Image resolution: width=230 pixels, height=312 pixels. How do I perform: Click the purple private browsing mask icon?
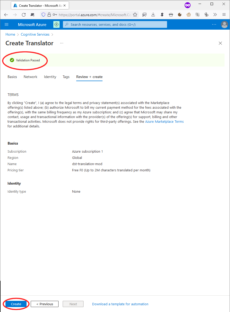[188, 5]
